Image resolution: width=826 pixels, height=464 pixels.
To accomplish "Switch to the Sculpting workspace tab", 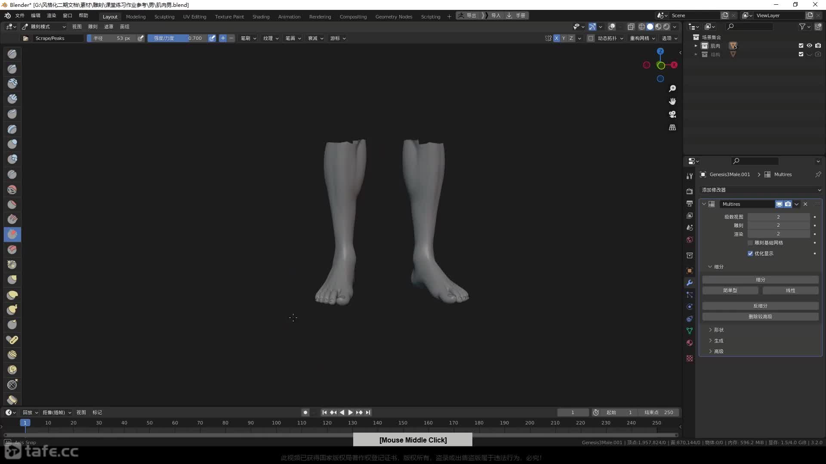I will click(164, 16).
